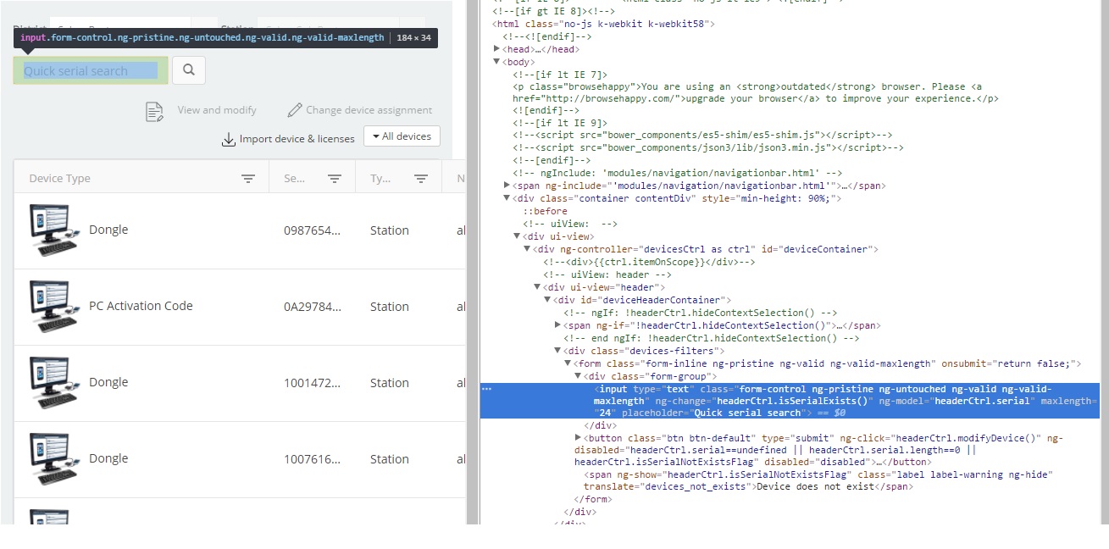Image resolution: width=1109 pixels, height=549 pixels.
Task: Click the PC Activation Code device thumbnail
Action: pos(55,306)
